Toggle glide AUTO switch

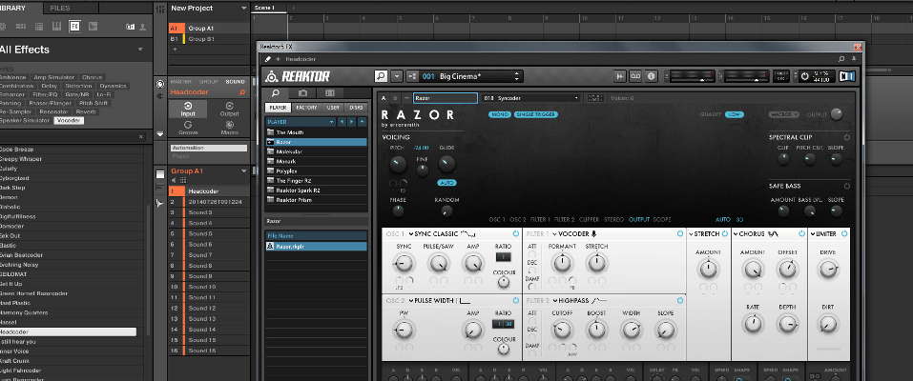[446, 183]
